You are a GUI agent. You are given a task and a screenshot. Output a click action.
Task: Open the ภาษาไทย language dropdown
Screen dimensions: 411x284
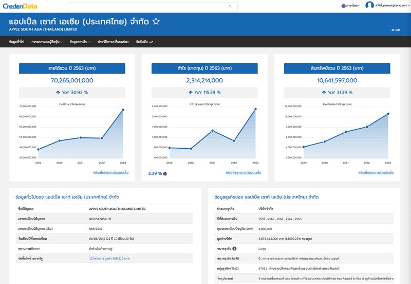[x=352, y=6]
